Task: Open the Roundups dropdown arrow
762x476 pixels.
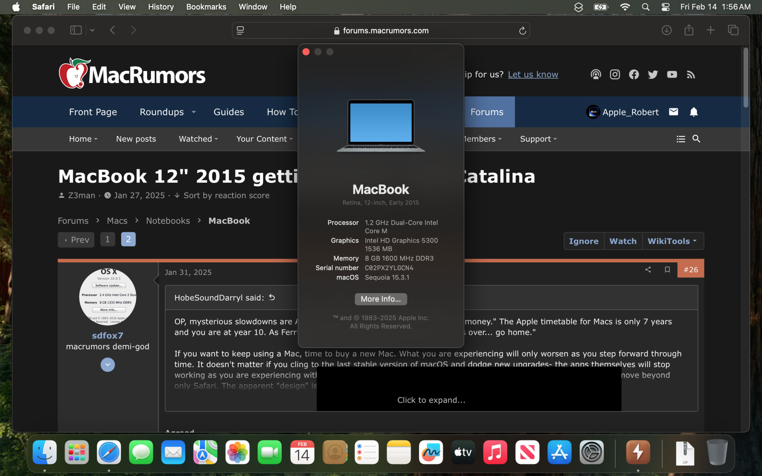Action: [194, 112]
